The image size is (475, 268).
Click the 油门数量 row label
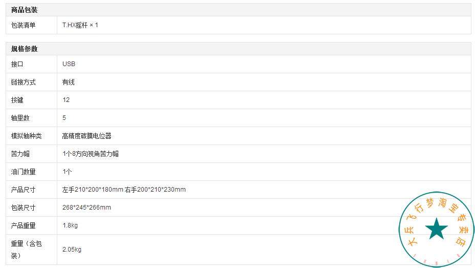[x=24, y=172]
